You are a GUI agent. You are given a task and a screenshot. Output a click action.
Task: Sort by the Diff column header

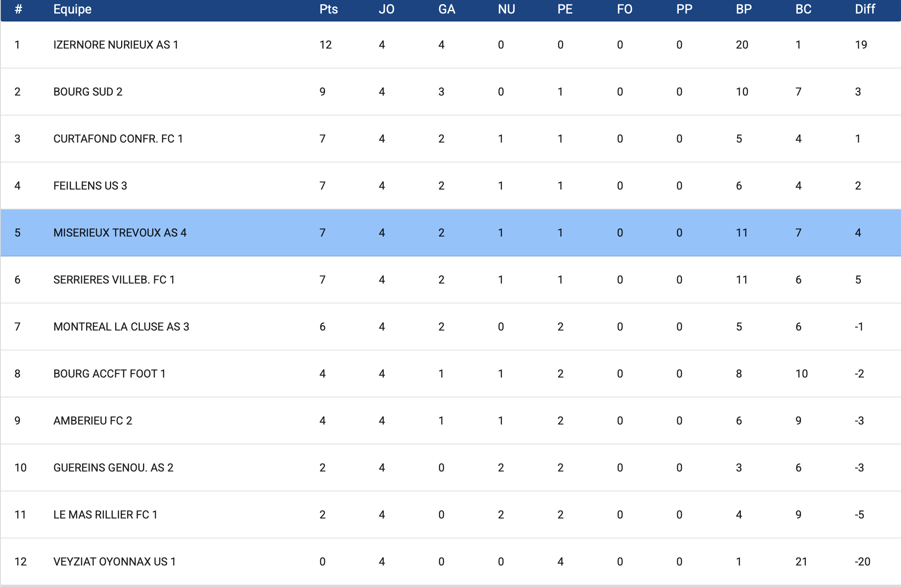(865, 9)
